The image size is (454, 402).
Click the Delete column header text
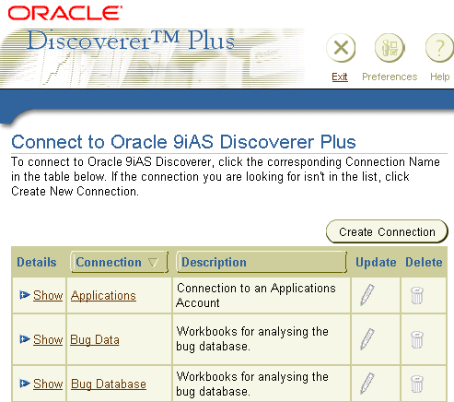pos(424,262)
